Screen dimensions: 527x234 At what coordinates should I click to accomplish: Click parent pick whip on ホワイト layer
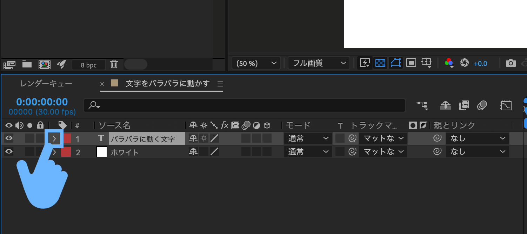tap(437, 152)
